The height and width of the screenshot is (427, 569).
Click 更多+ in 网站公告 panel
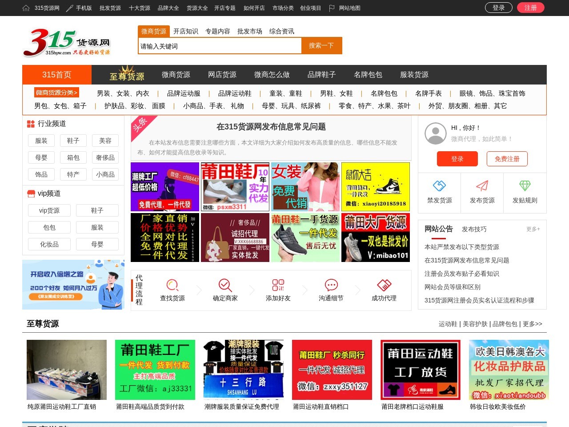click(533, 229)
